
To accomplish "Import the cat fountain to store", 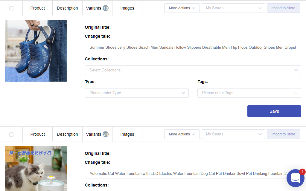I will [283, 134].
